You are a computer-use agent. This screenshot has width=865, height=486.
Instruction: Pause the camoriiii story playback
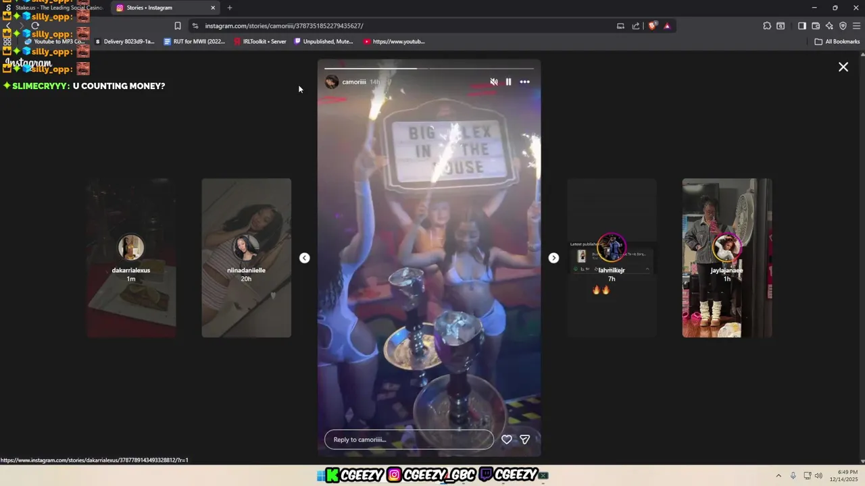[x=509, y=82]
